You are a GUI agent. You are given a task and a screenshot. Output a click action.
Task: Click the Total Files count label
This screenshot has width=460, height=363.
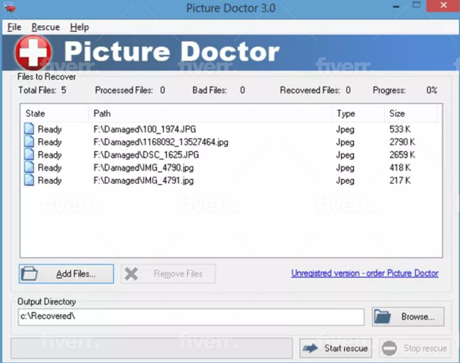point(42,90)
